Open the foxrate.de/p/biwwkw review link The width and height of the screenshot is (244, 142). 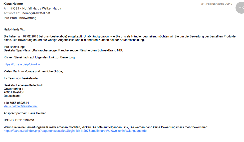coord(22,64)
